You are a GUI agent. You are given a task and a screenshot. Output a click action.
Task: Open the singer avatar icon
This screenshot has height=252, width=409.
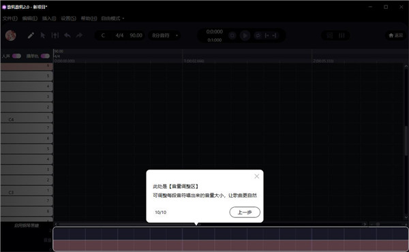[11, 35]
